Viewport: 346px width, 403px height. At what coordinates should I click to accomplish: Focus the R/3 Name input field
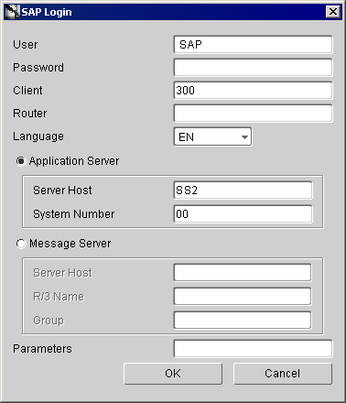click(x=243, y=296)
